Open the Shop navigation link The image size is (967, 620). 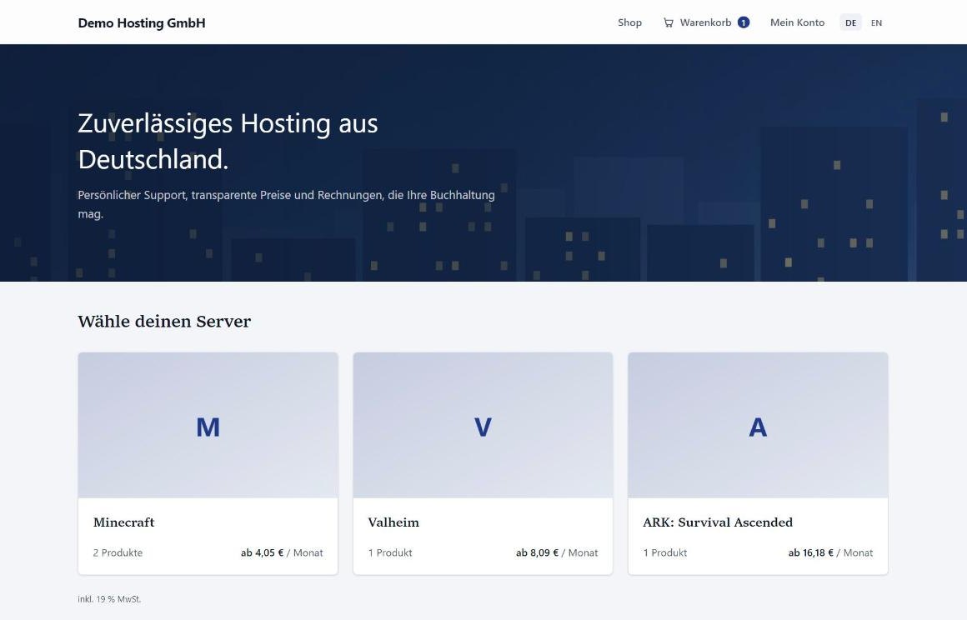[x=629, y=22]
